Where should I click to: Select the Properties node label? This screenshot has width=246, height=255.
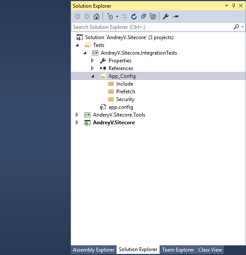pyautogui.click(x=120, y=61)
